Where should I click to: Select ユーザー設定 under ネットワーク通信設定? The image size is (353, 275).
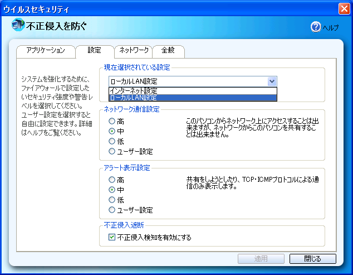(x=112, y=151)
